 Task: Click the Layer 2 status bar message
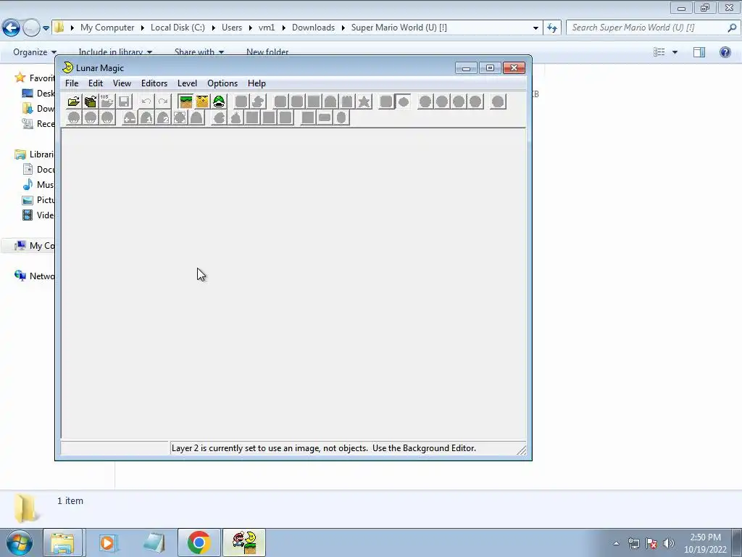point(324,448)
